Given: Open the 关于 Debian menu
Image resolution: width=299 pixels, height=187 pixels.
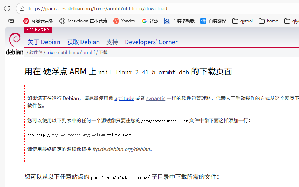Looking at the screenshot, I should coord(44,42).
